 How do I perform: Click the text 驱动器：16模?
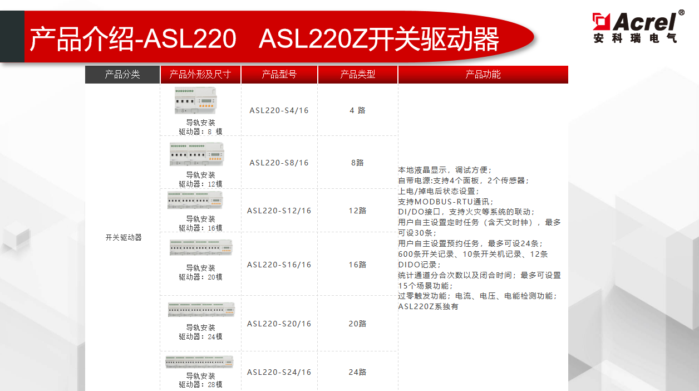[200, 228]
